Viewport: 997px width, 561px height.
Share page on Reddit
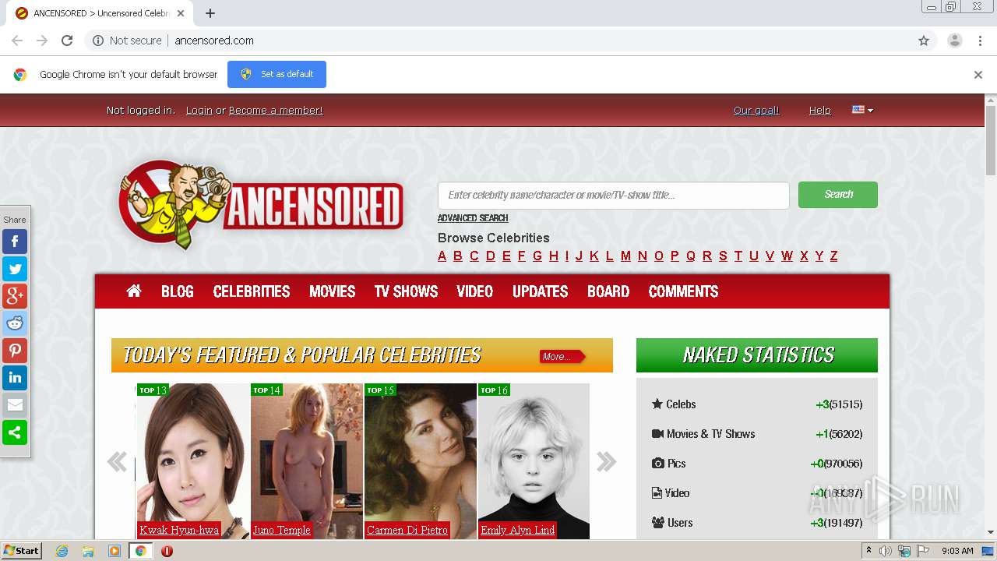tap(15, 323)
